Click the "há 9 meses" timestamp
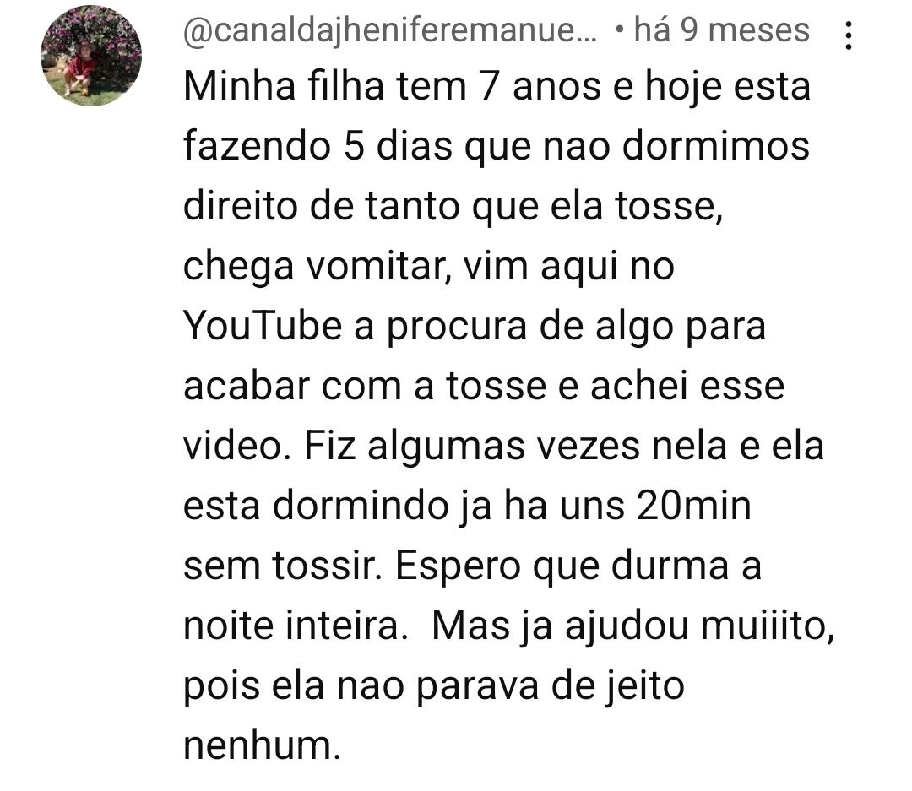The image size is (912, 791). (722, 30)
